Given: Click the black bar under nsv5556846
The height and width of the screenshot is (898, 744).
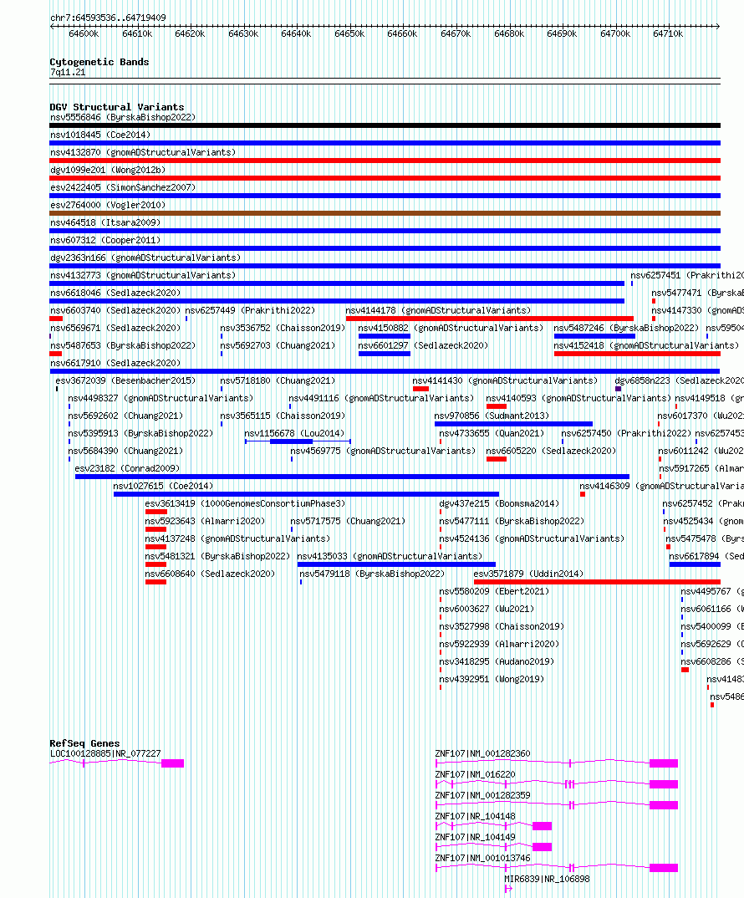Looking at the screenshot, I should tap(385, 125).
